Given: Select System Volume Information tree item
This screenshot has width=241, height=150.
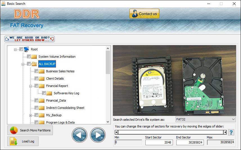Looking at the screenshot, I should (x=57, y=57).
